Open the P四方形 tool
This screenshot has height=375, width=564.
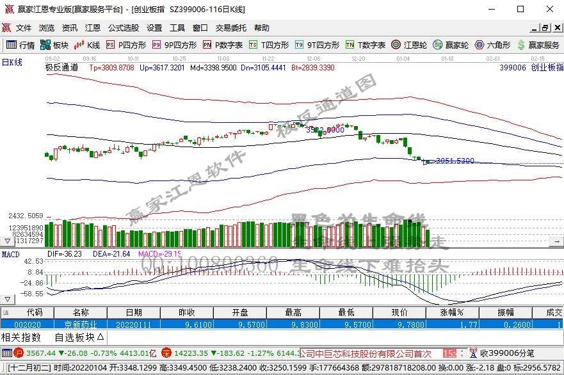[126, 45]
